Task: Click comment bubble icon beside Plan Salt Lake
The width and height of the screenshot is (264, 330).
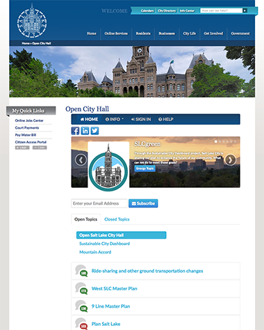Action: (x=81, y=324)
